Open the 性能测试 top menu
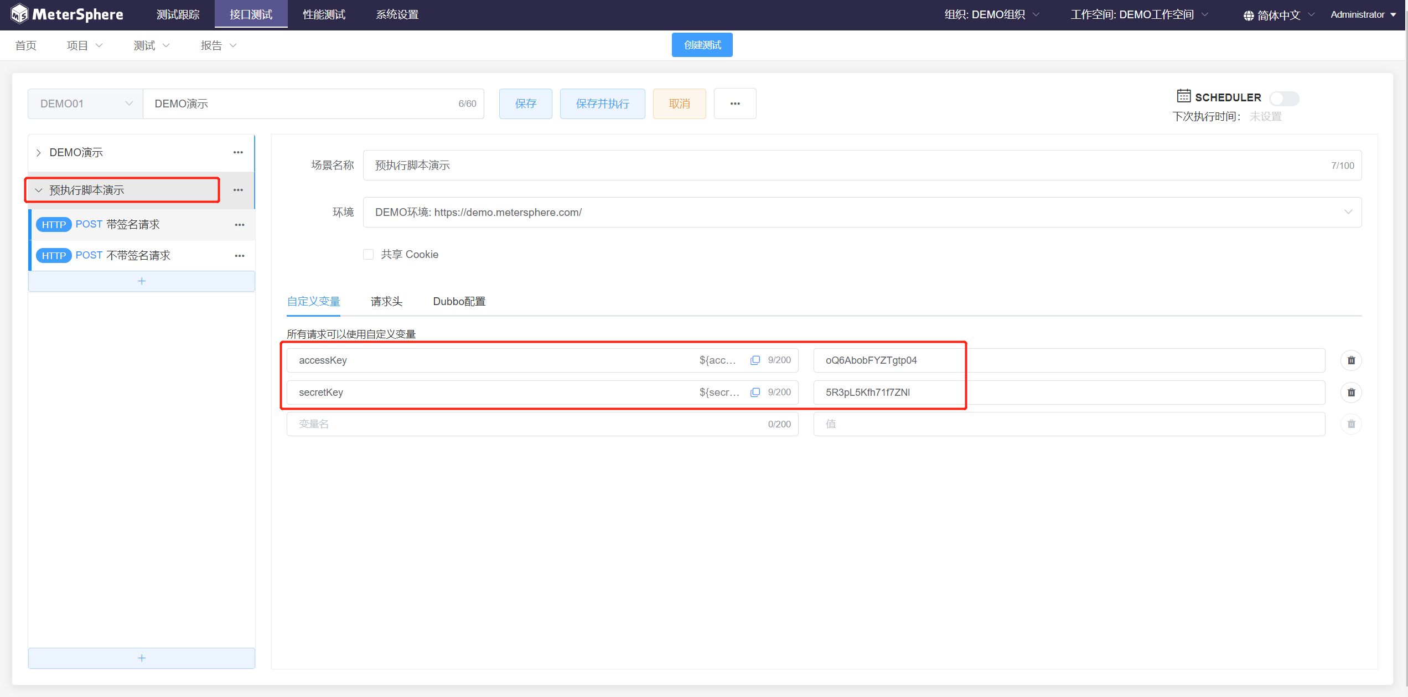 point(324,14)
